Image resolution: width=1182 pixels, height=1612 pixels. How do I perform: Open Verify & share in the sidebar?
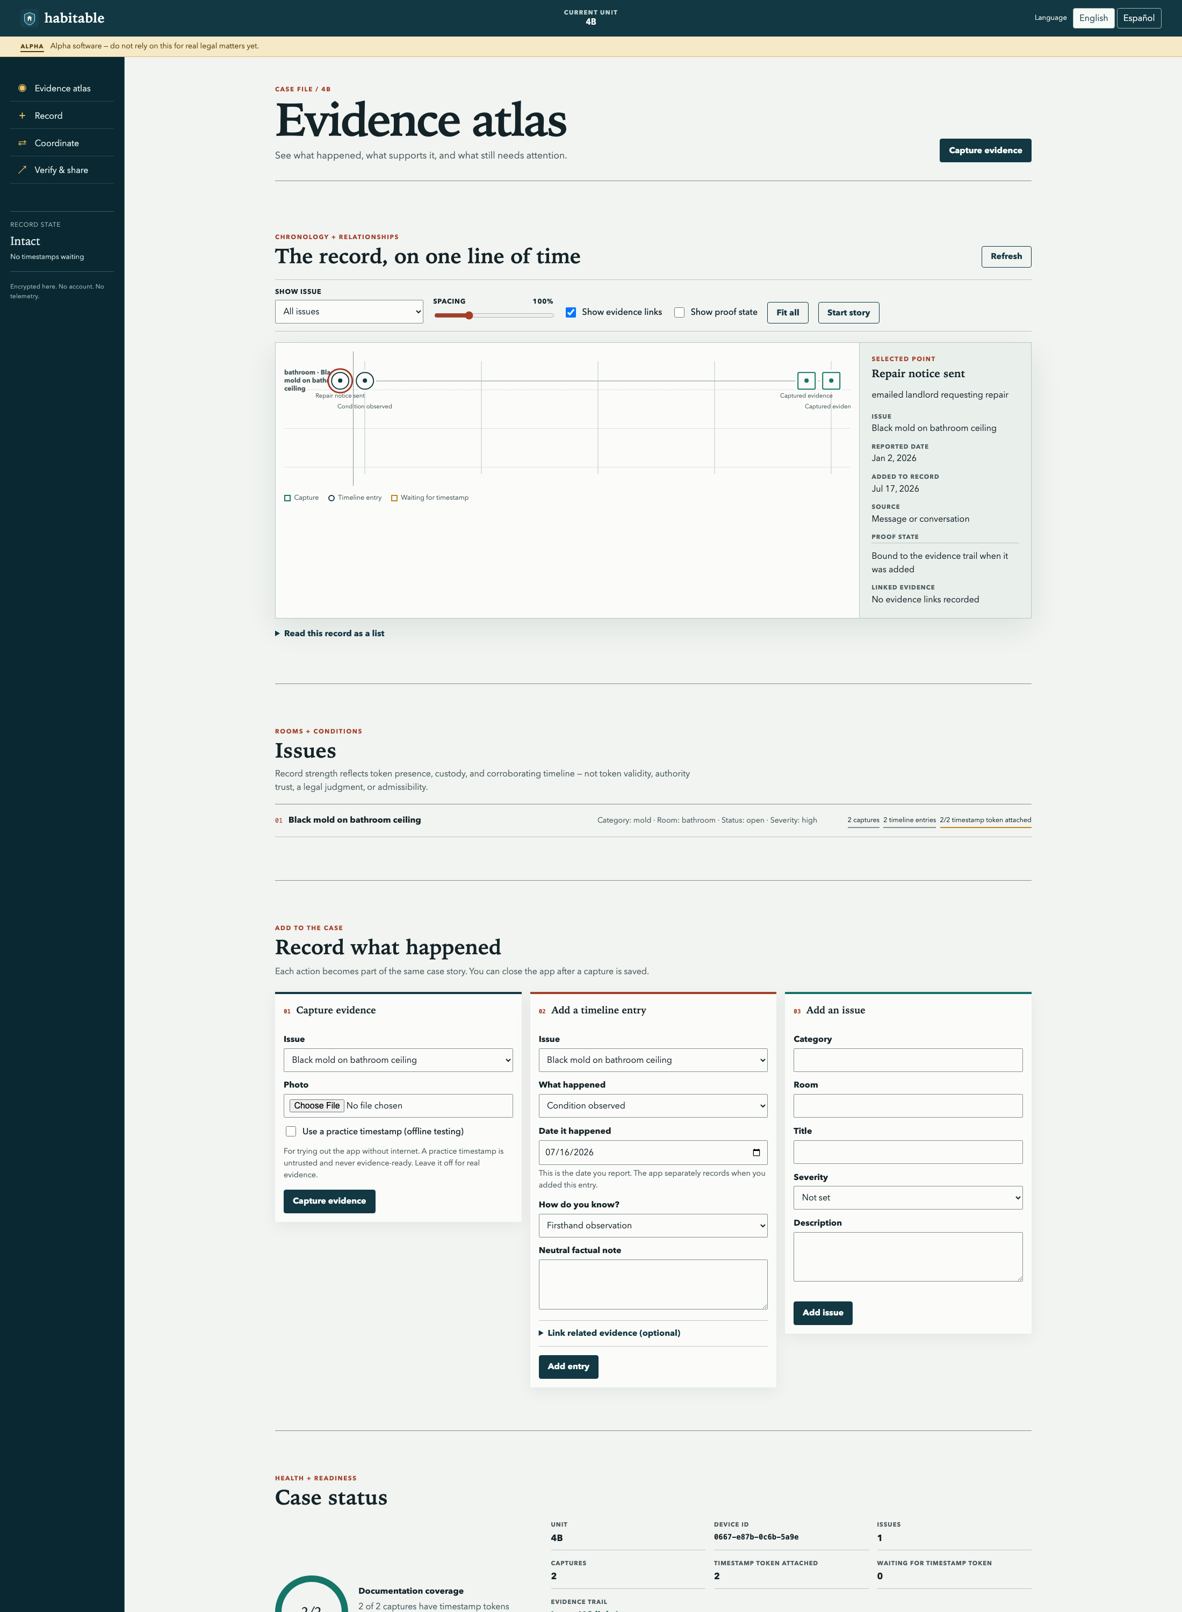pyautogui.click(x=62, y=170)
